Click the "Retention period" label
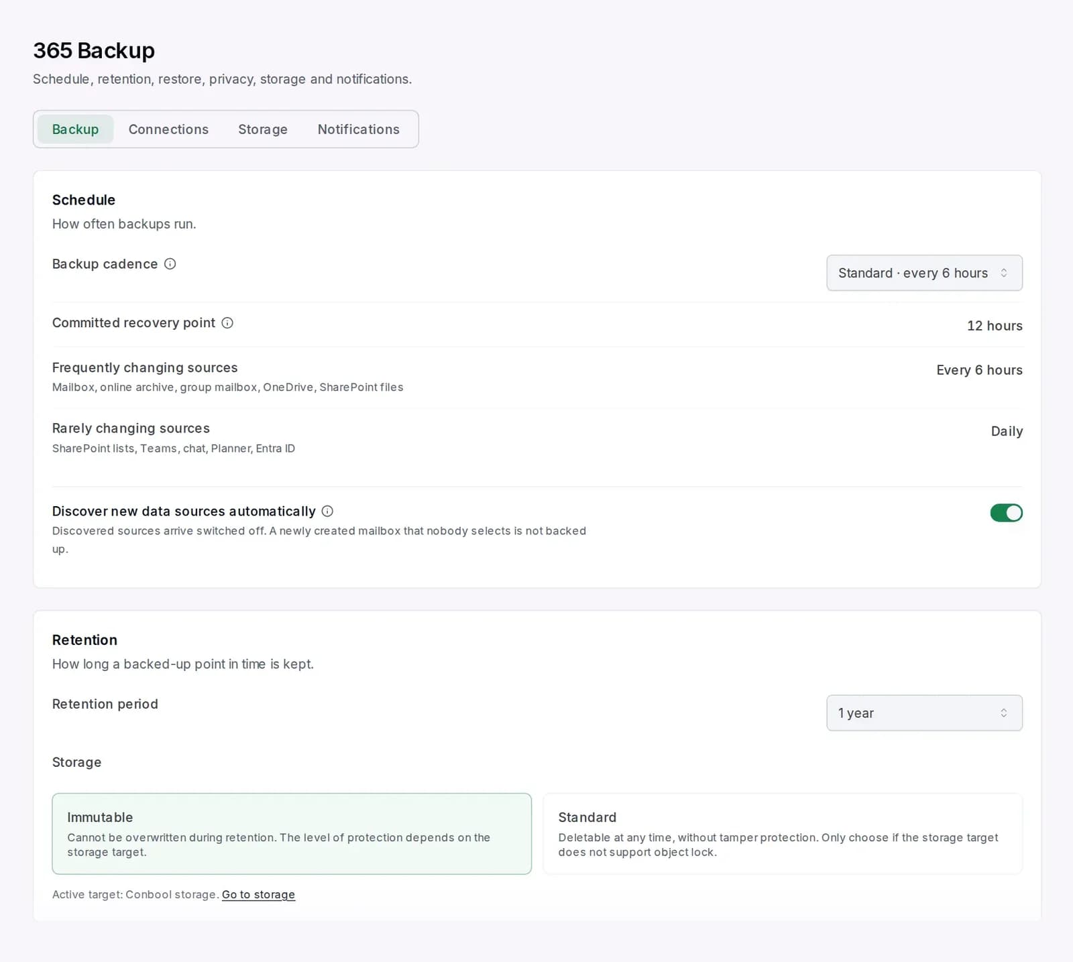The height and width of the screenshot is (962, 1073). pyautogui.click(x=105, y=704)
